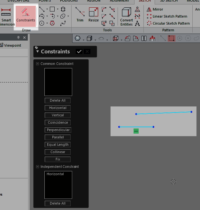Click the body display mode cube icon
Viewport: 200px width, 210px height.
click(89, 38)
